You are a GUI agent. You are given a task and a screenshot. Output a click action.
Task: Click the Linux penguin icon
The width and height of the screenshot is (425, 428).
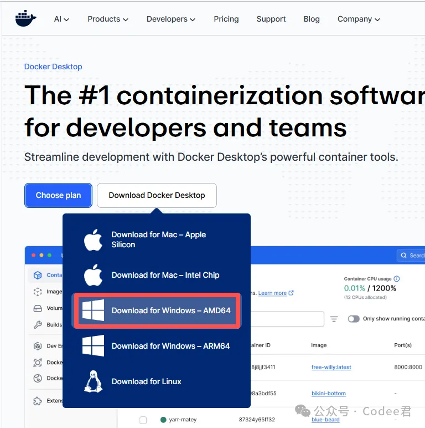pyautogui.click(x=93, y=381)
